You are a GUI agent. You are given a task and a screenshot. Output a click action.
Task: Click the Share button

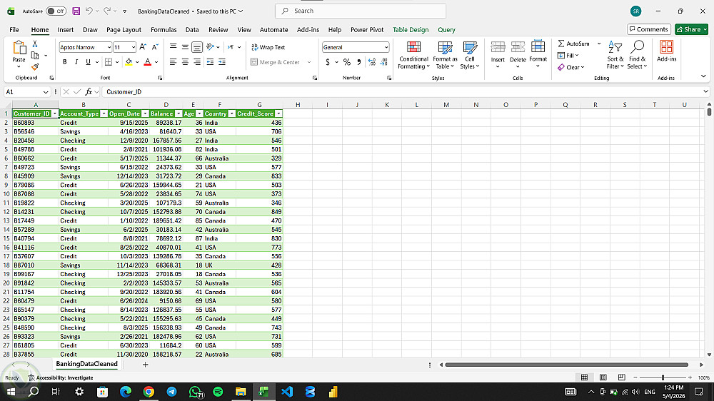tap(691, 29)
